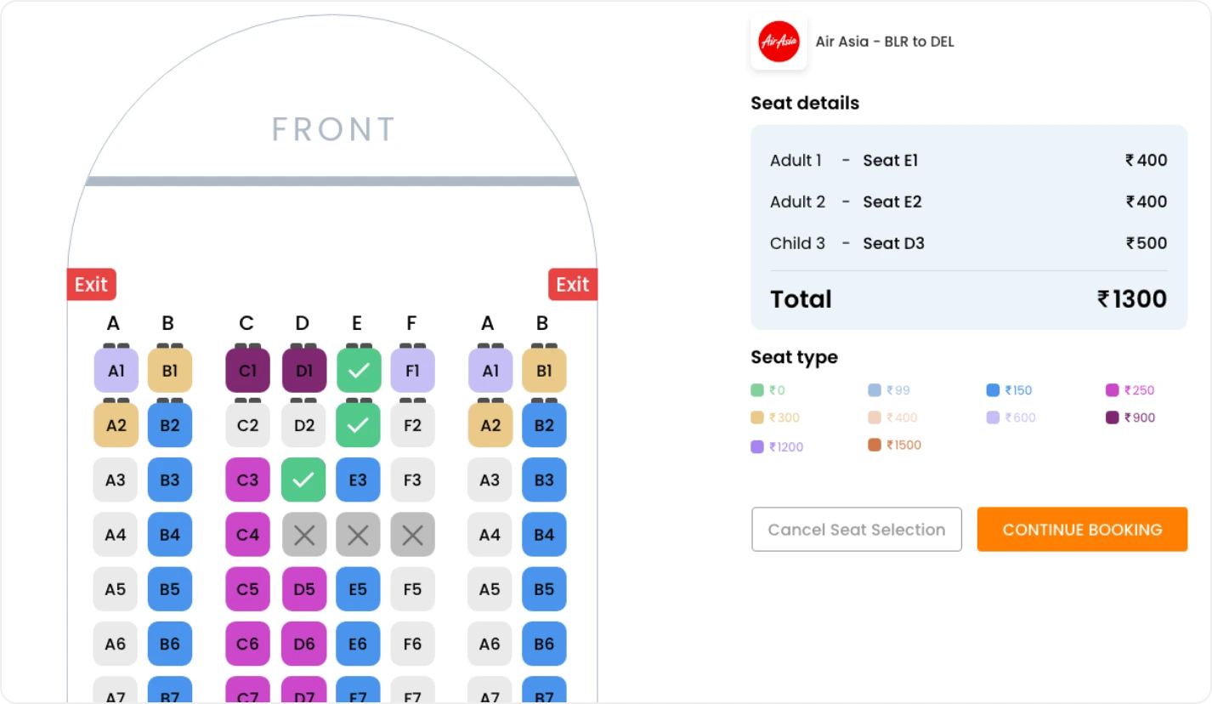
Task: Click the Child 3 Seat D3 detail row
Action: pos(968,243)
